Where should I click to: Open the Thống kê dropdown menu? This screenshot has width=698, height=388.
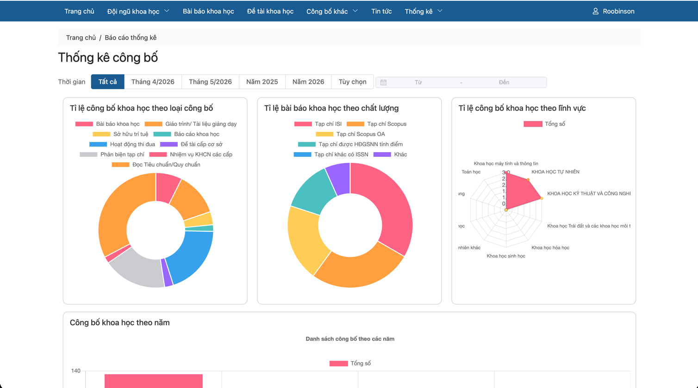(424, 11)
